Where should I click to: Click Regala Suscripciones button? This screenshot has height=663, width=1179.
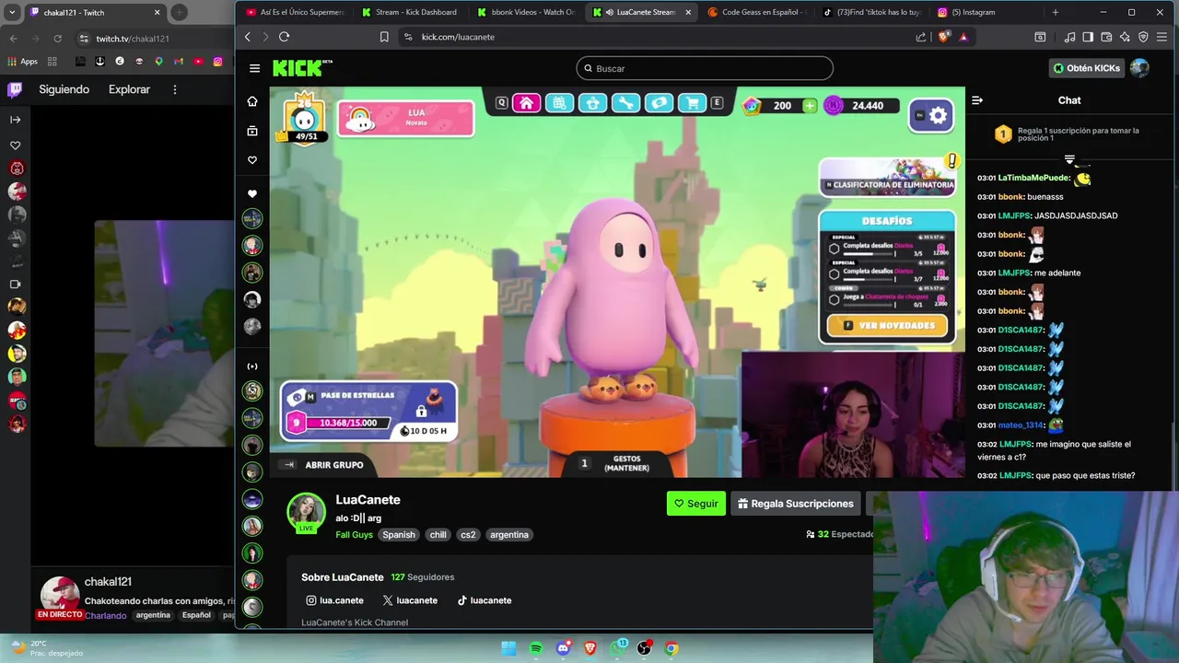click(796, 504)
